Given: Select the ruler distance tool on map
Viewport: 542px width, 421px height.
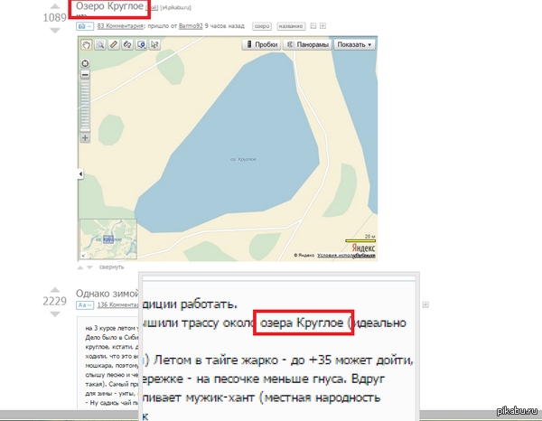Looking at the screenshot, I should 115,44.
